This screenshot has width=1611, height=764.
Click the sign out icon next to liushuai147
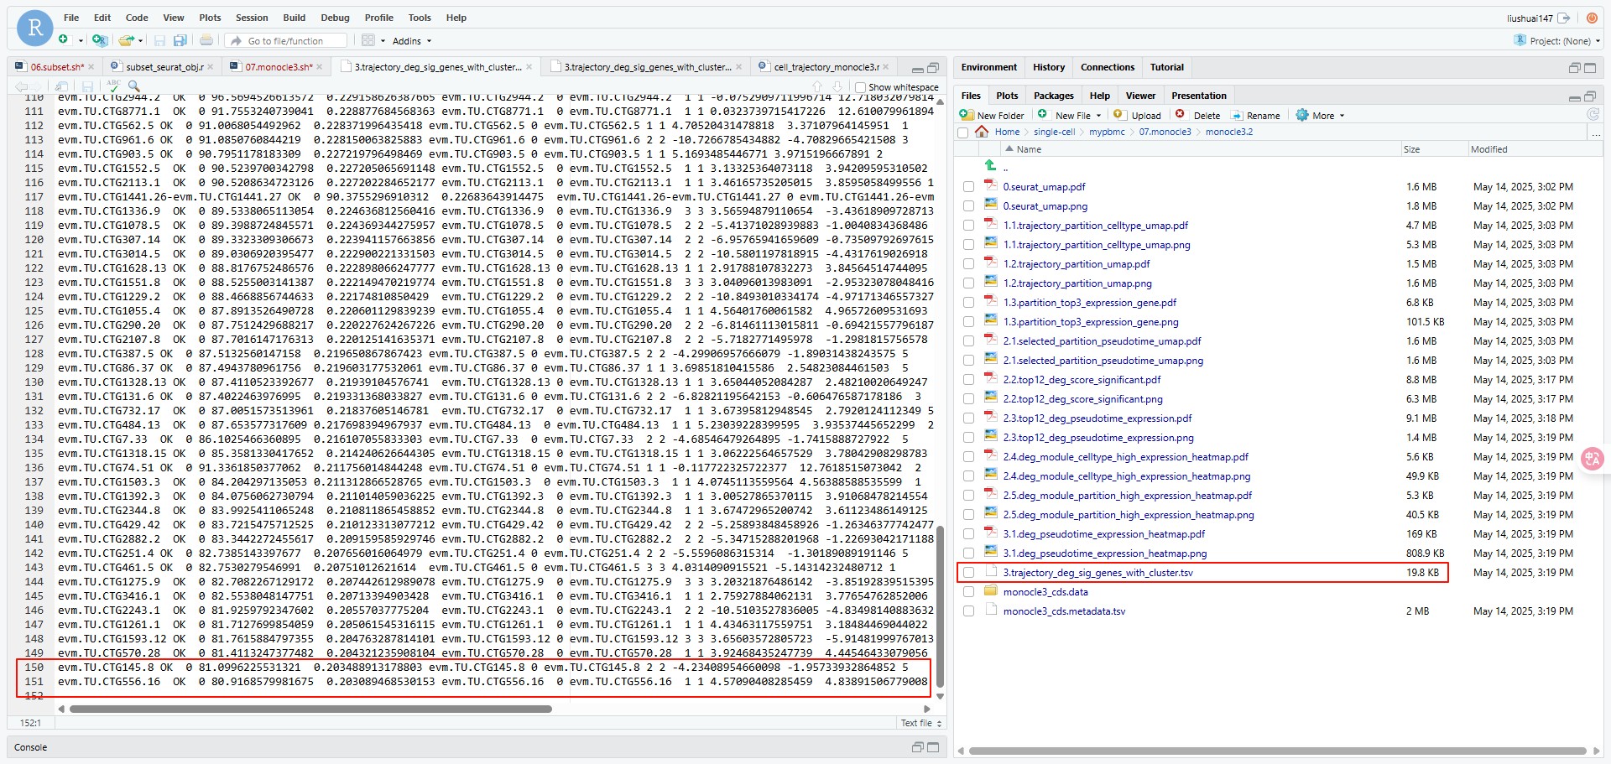point(1564,18)
